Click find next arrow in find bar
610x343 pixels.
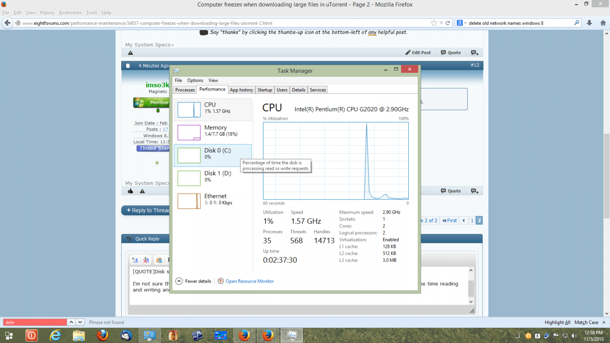point(80,322)
